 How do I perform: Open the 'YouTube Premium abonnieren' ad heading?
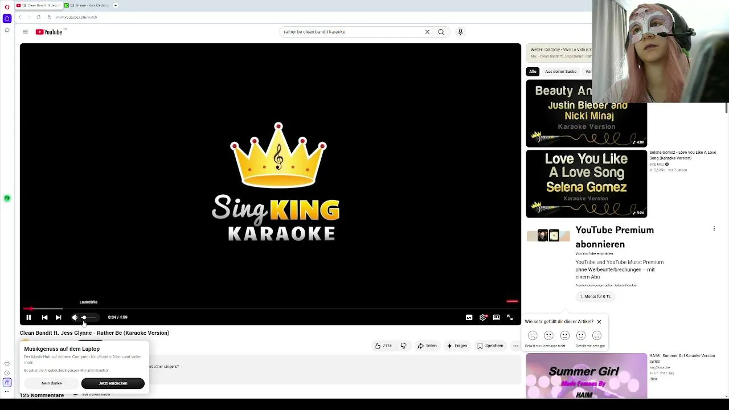click(615, 237)
